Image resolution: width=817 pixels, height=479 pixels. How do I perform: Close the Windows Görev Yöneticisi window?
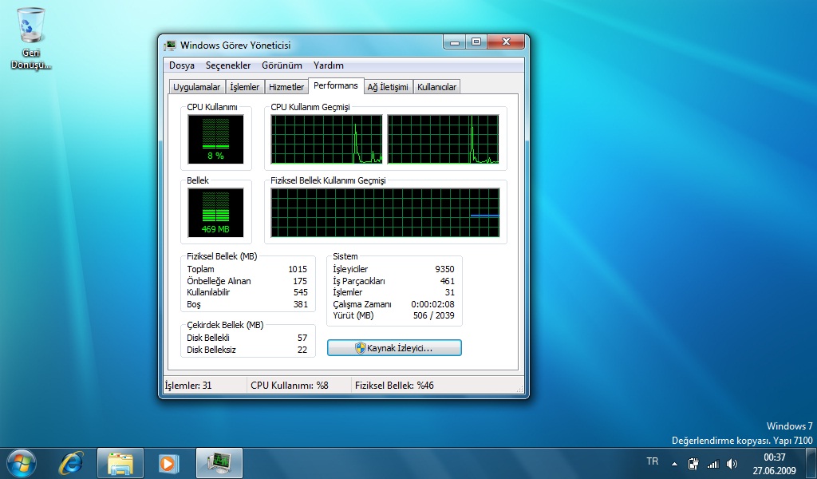[505, 42]
